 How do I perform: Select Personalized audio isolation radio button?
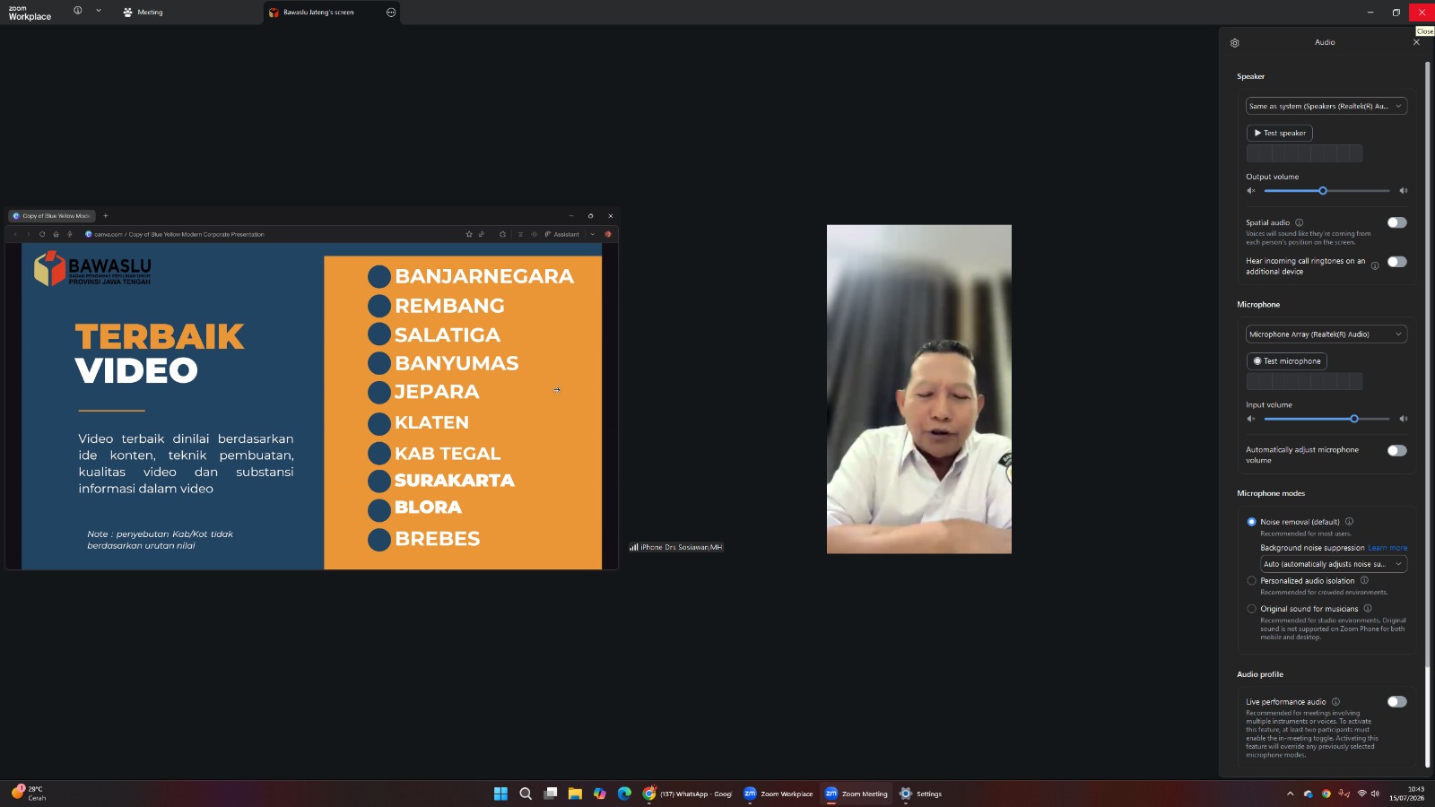click(x=1252, y=581)
